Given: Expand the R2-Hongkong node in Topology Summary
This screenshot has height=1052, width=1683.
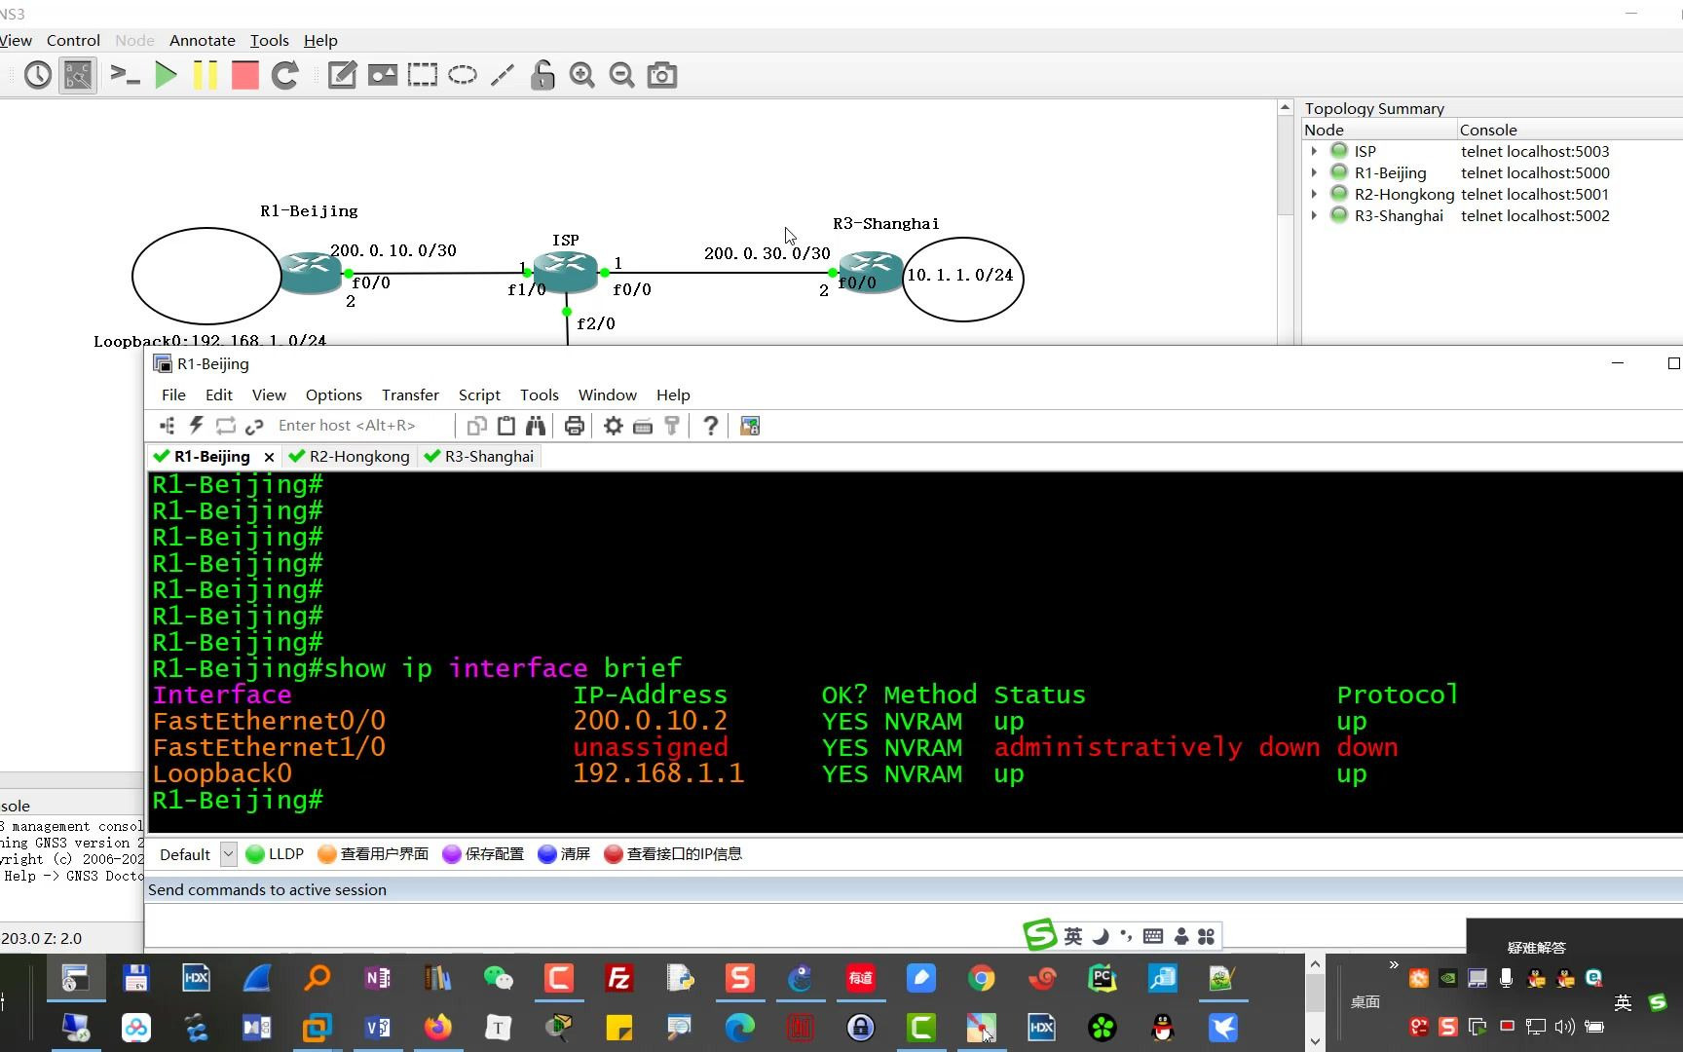Looking at the screenshot, I should [1314, 194].
